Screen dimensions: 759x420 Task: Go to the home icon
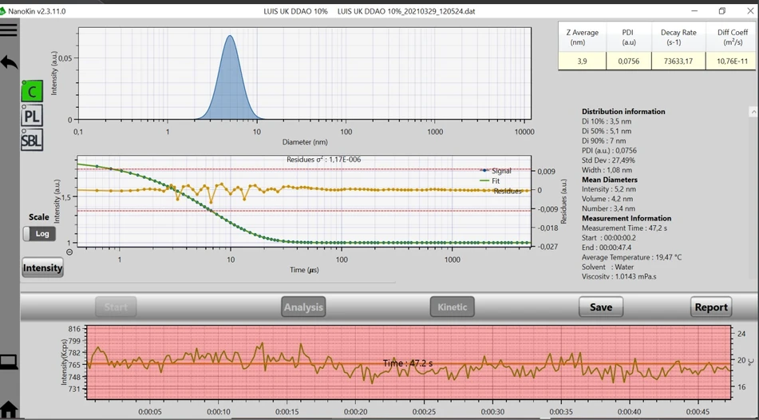pos(9,410)
